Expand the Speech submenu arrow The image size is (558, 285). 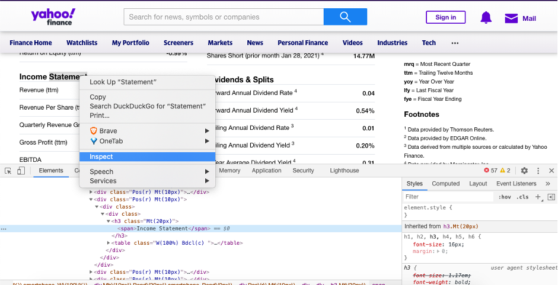(207, 171)
